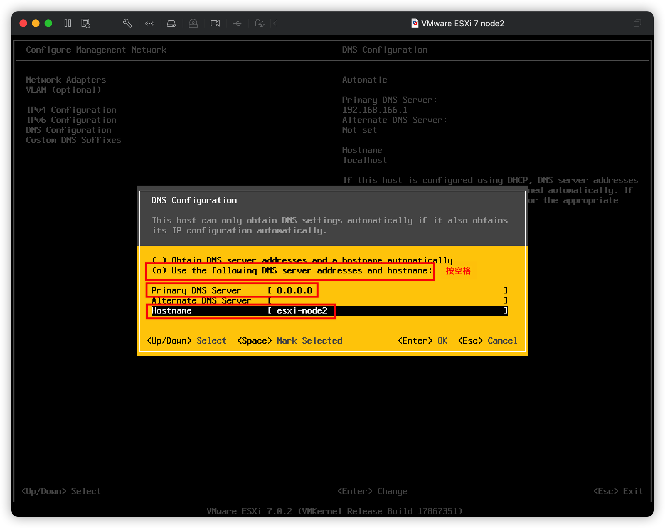The width and height of the screenshot is (665, 528).
Task: Select Network Adapters in left menu
Action: (66, 80)
